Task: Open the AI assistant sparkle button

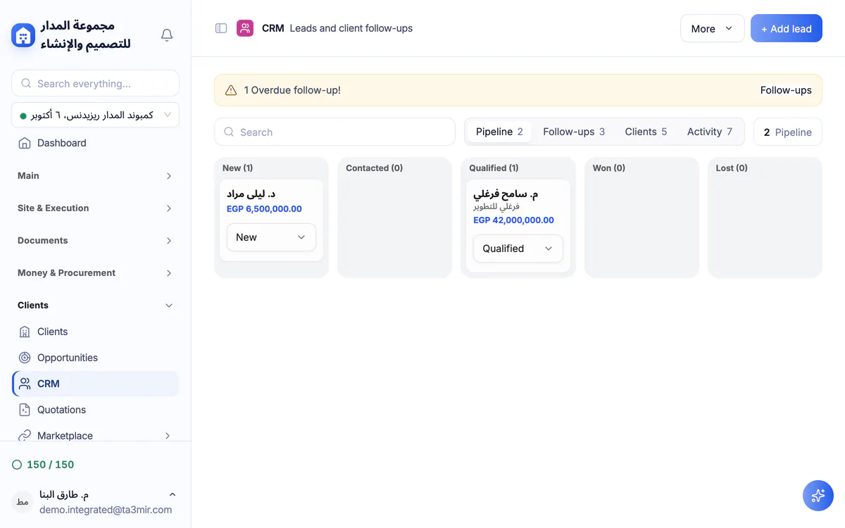Action: [818, 496]
